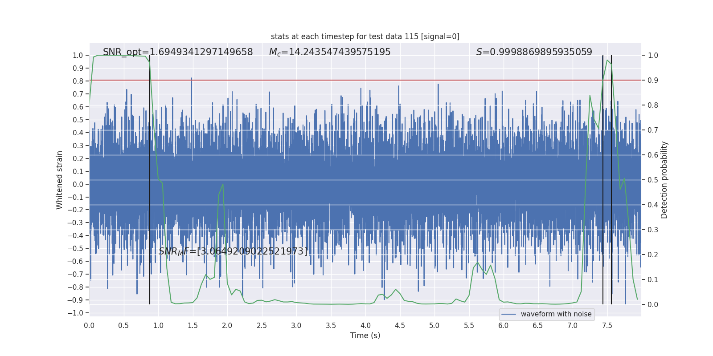Select the 'Time (s)' x-axis label
Viewport: 713px width, 356px height.
[x=365, y=336]
